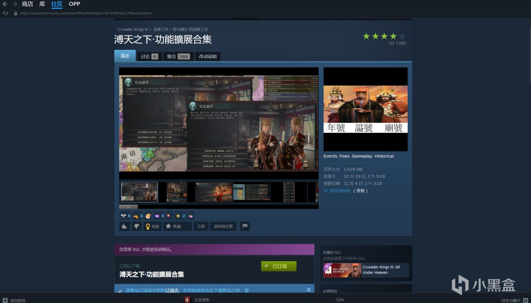
Task: Open the 库 (Library) menu
Action: pos(42,4)
